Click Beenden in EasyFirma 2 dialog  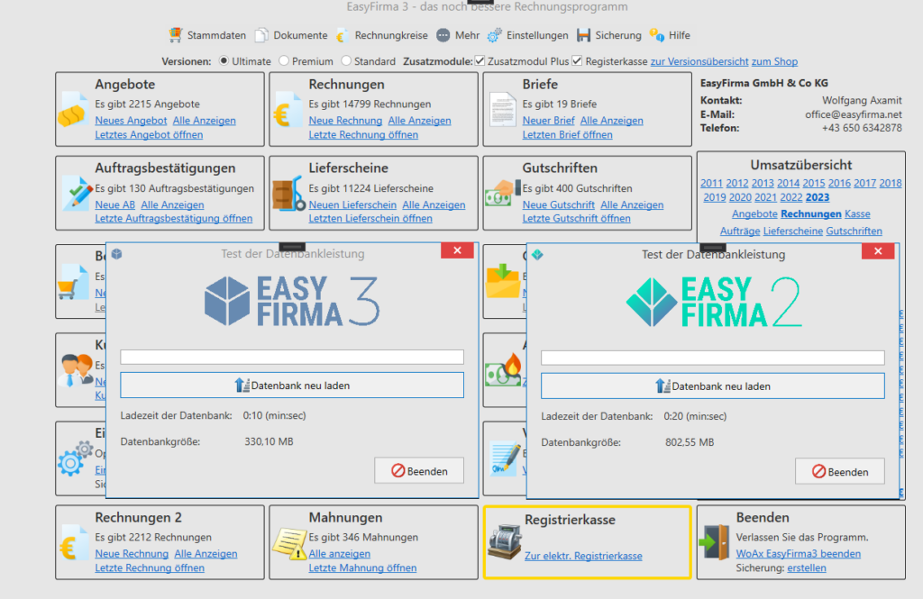[x=840, y=471]
